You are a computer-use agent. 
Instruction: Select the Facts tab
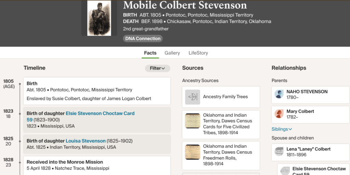pyautogui.click(x=150, y=53)
